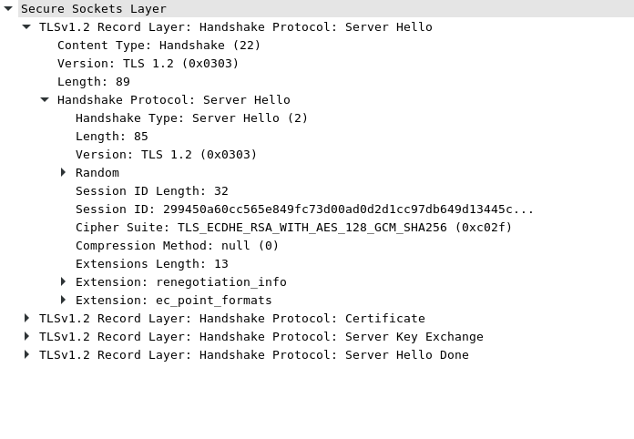Collapse the Secure Sockets Layer tree
Viewport: 634px width, 439px height.
point(8,9)
